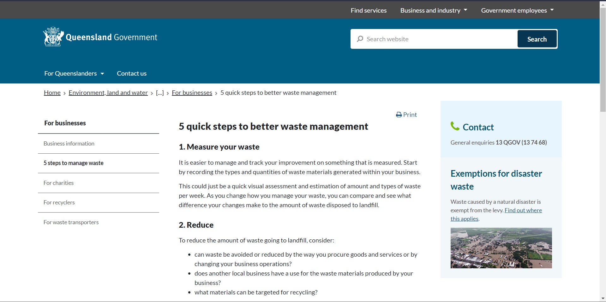Expand Government employees dropdown

(x=518, y=10)
